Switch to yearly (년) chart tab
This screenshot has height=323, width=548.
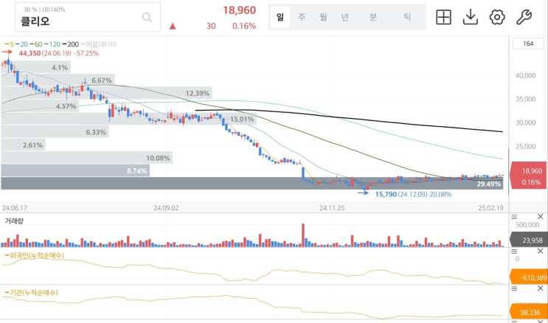tap(345, 17)
